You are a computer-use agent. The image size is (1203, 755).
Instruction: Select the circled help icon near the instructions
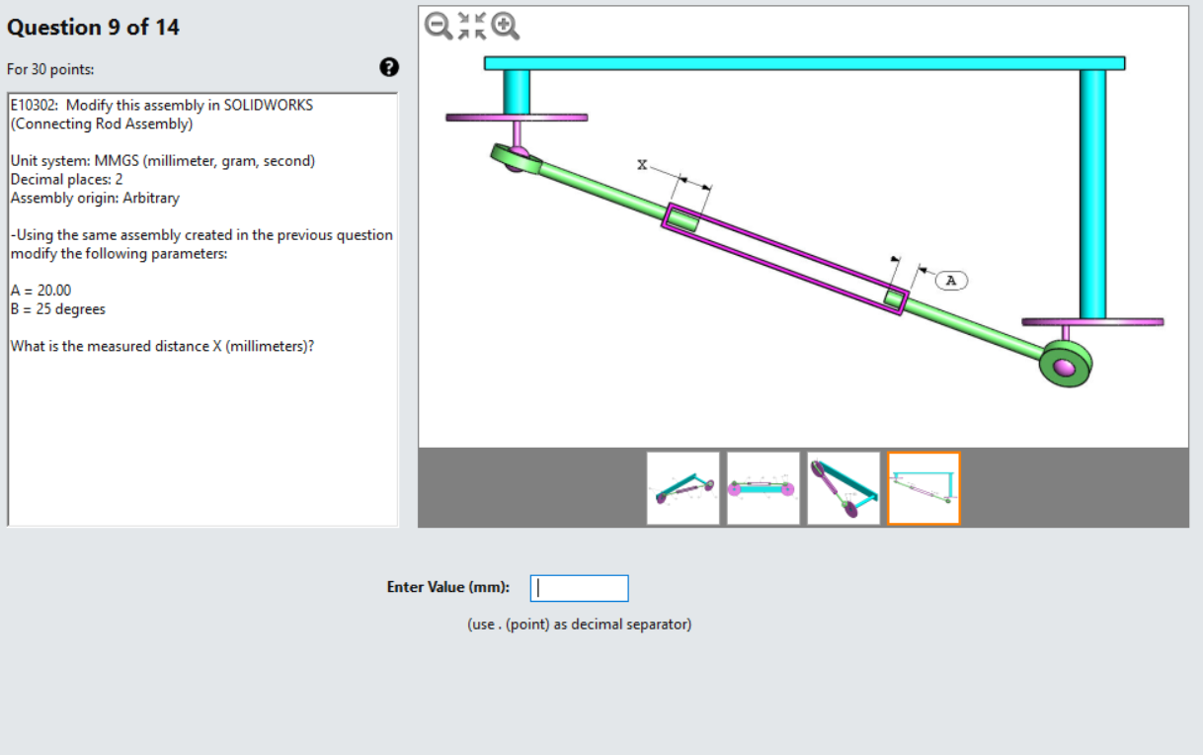pos(389,67)
